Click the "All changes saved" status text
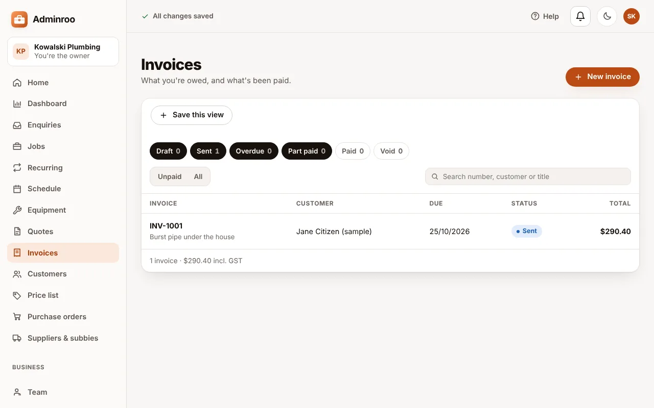The image size is (654, 408). pos(183,16)
